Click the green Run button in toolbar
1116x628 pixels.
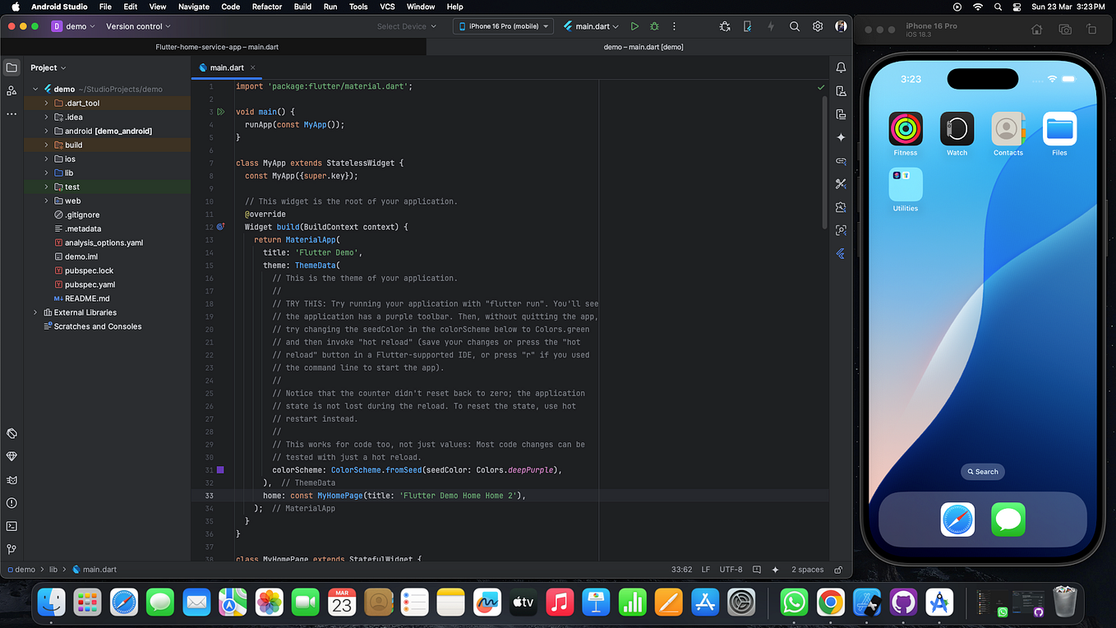tap(634, 26)
